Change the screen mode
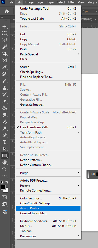Image resolution: width=98 pixels, height=248 pixels. 4,204
